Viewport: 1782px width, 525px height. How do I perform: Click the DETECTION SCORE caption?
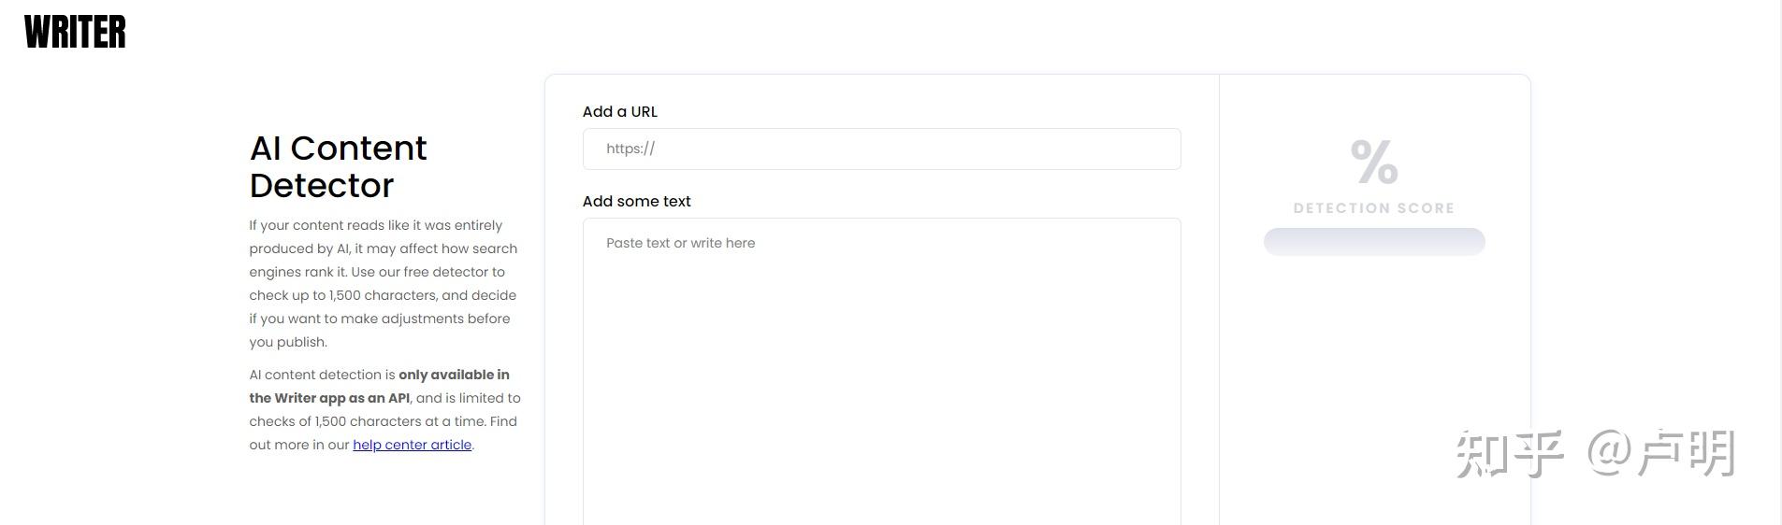[1374, 208]
